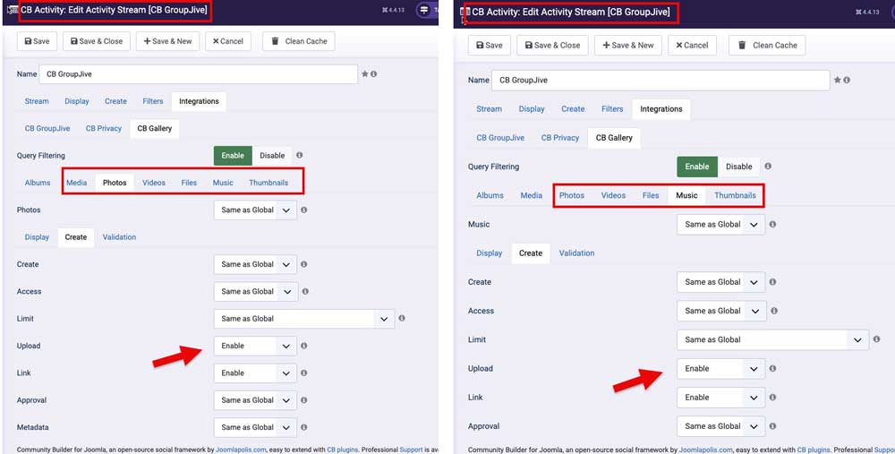Click Name field in Music screenshot
Screen dimensions: 895x454
click(661, 80)
